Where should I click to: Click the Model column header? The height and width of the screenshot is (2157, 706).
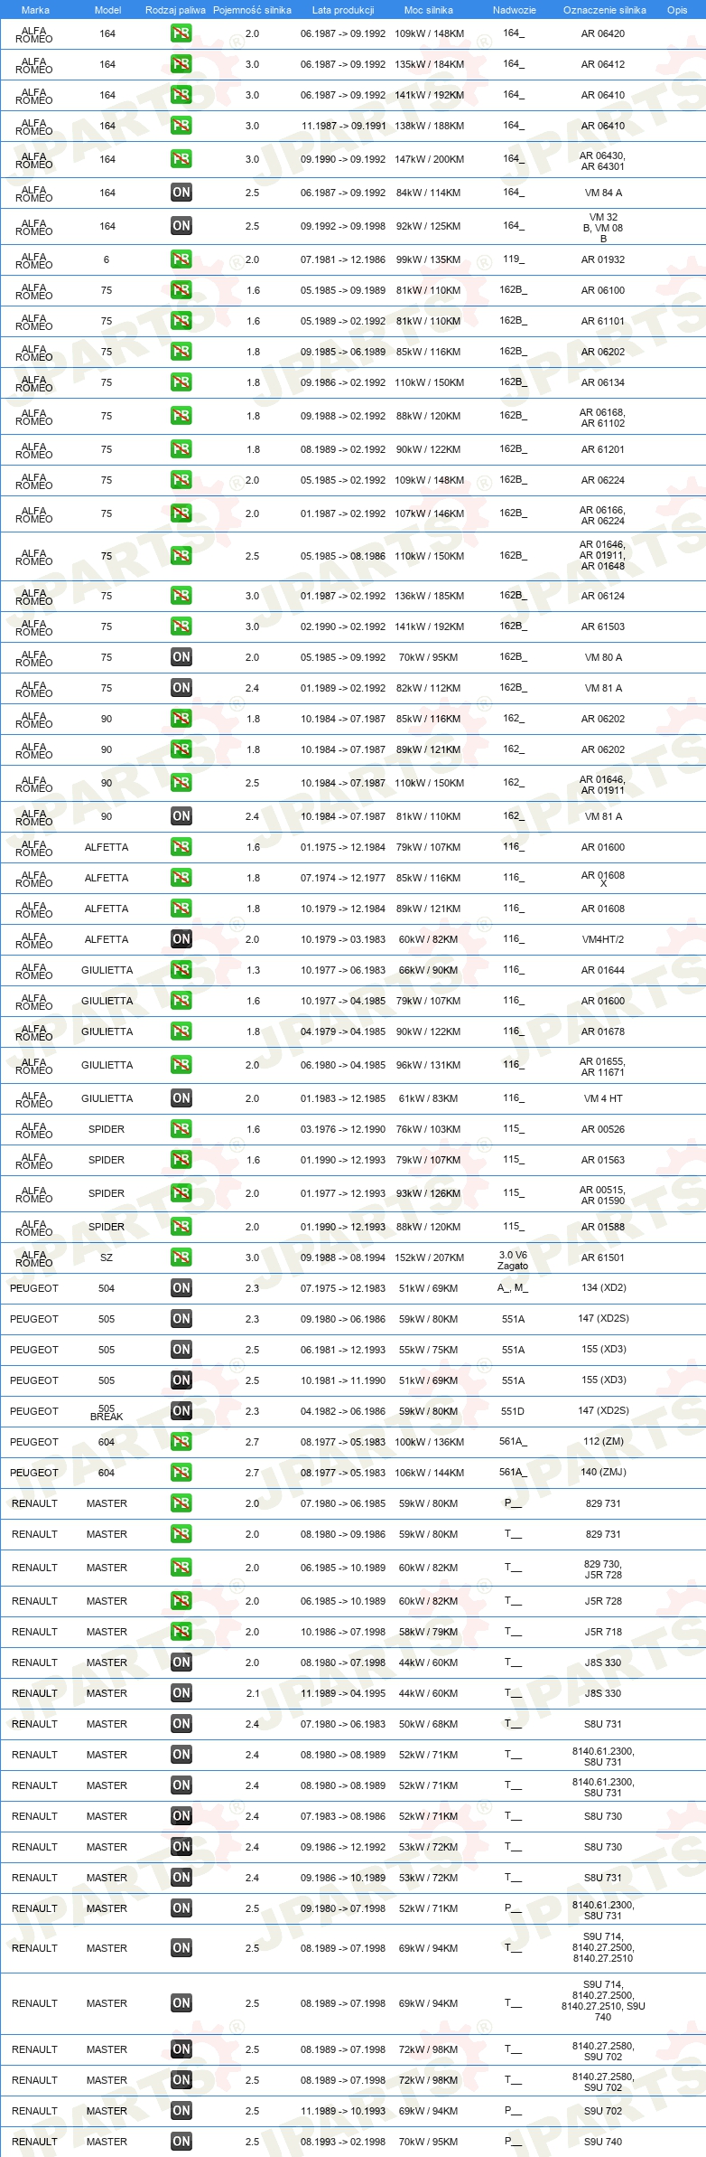107,10
